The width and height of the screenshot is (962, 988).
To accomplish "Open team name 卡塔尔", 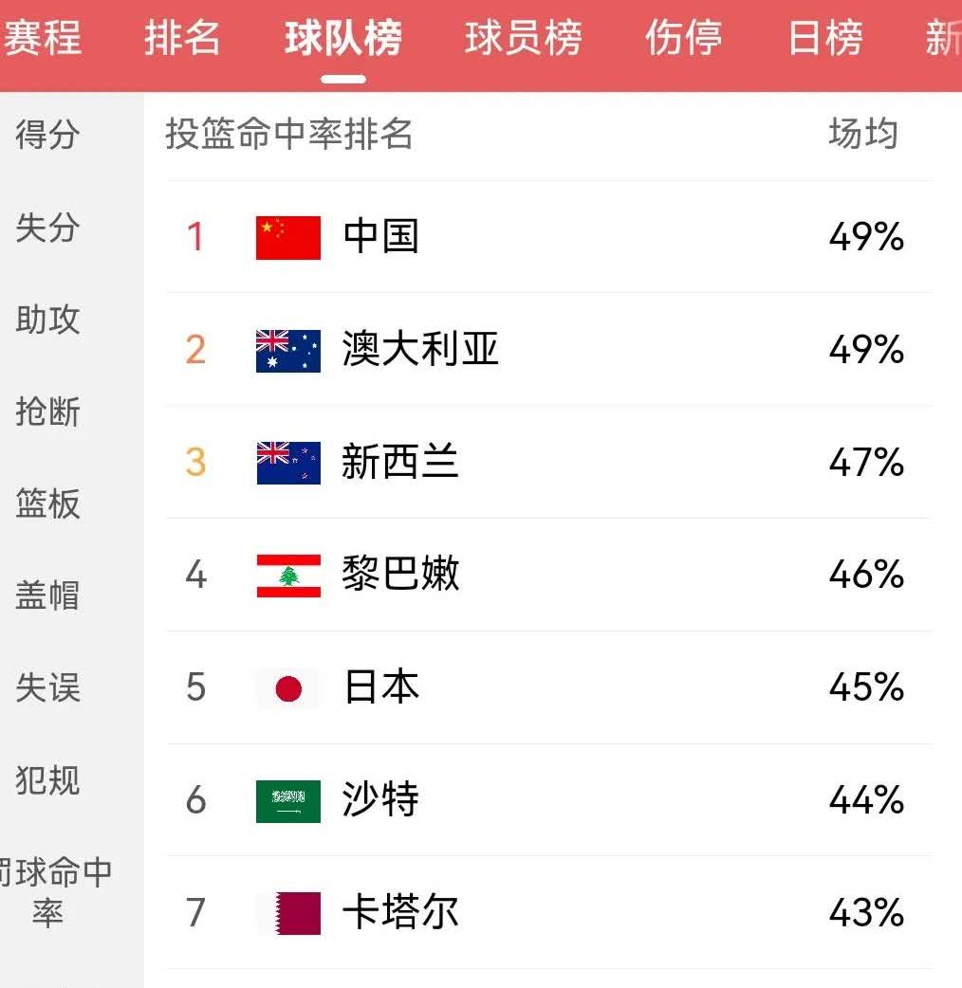I will point(400,913).
